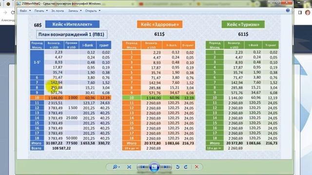The width and height of the screenshot is (312, 175).
Task: Rotate the image clockwise
Action: click(186, 167)
